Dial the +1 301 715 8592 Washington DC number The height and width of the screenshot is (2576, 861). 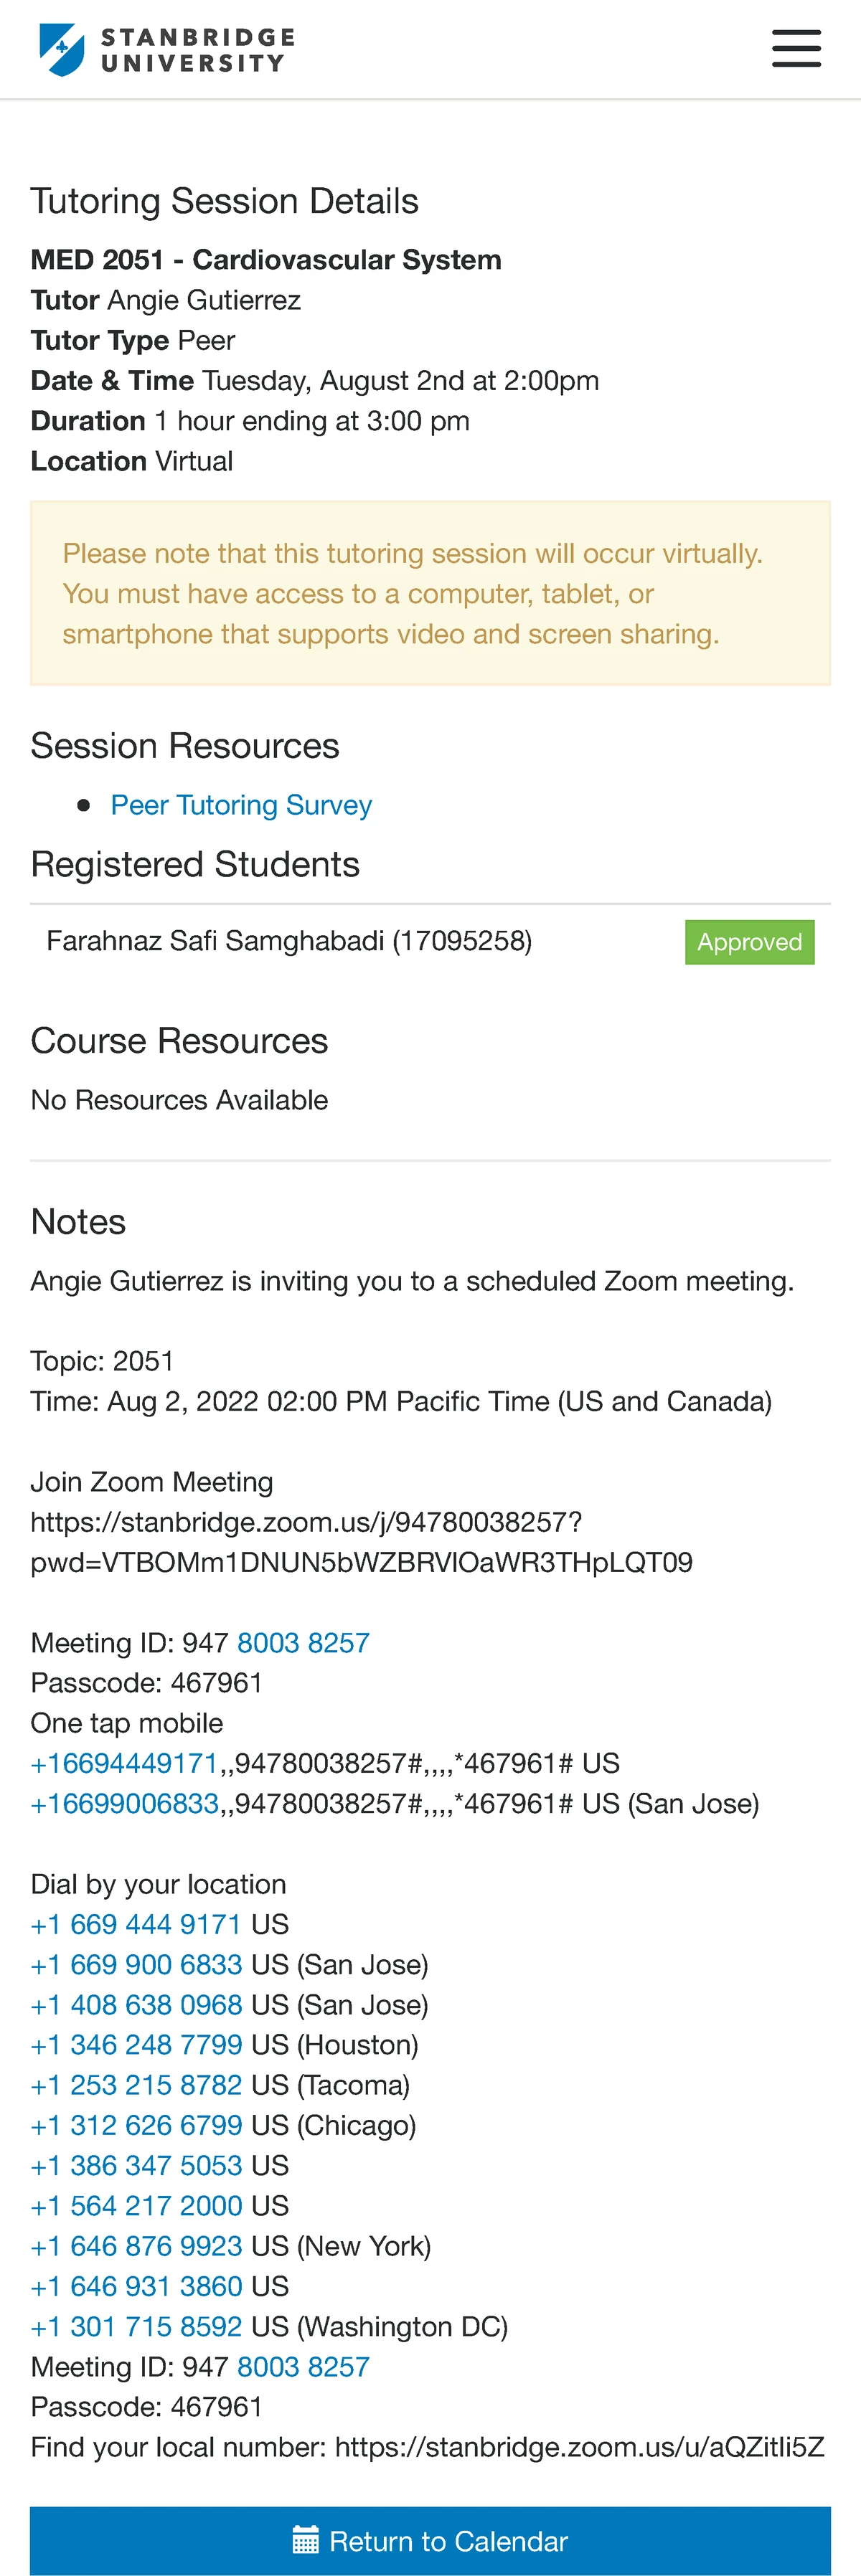click(136, 2327)
